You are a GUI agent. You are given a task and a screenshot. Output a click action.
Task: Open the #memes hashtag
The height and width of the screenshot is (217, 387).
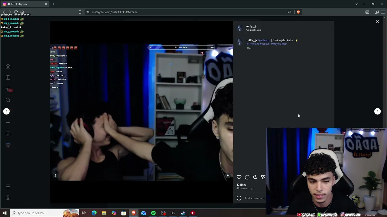coord(265,44)
